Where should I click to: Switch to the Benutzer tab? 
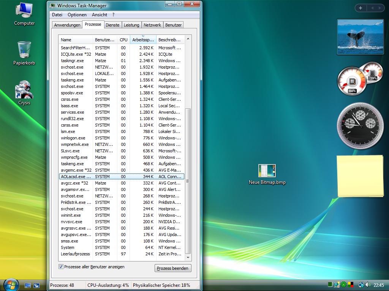pyautogui.click(x=173, y=25)
